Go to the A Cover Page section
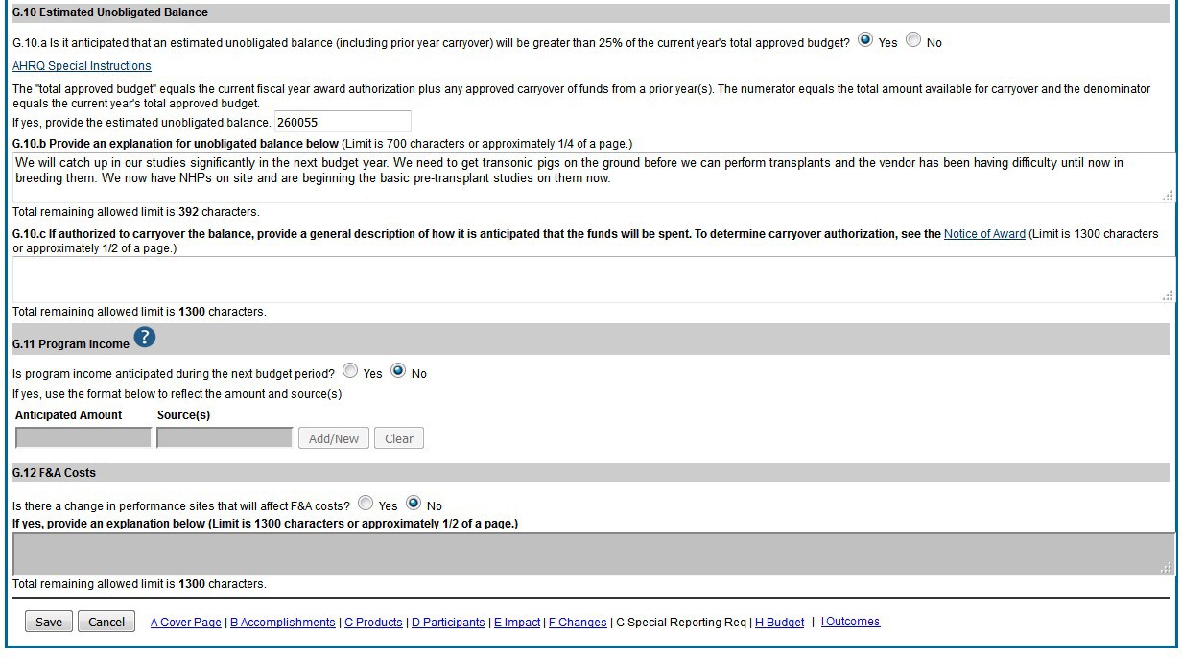The height and width of the screenshot is (658, 1182). [186, 623]
